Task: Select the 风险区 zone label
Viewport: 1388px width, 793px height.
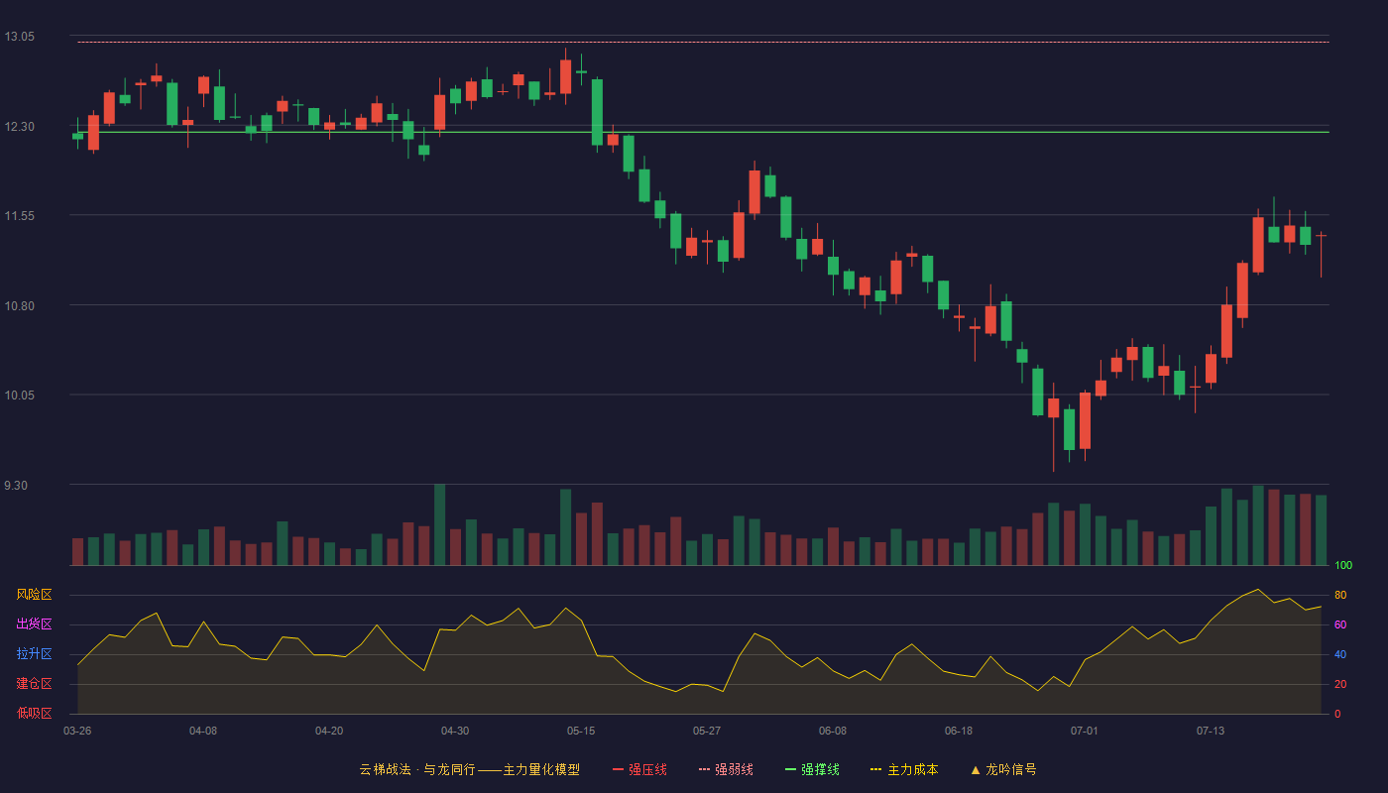Action: 34,595
